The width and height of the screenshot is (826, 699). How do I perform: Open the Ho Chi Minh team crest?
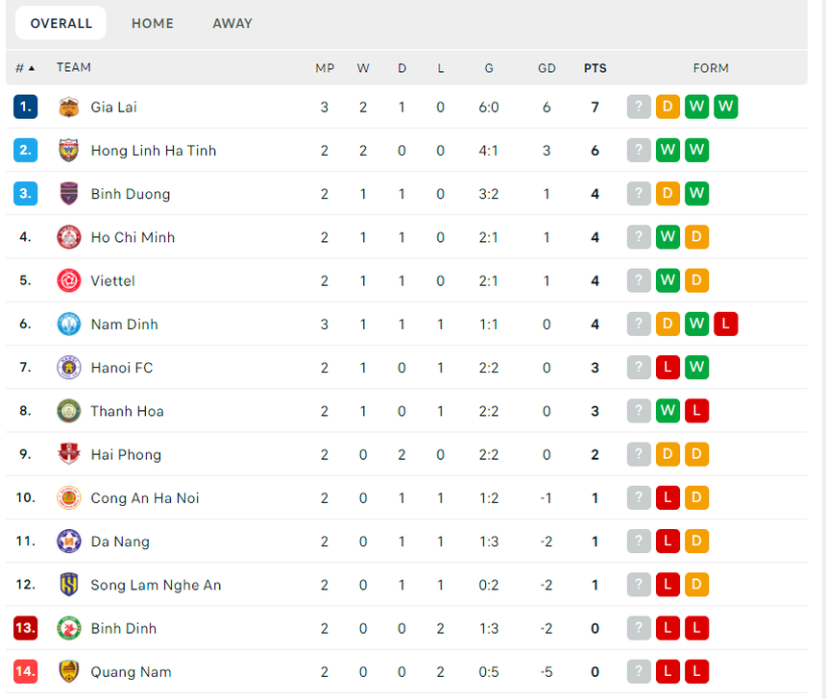(x=68, y=237)
